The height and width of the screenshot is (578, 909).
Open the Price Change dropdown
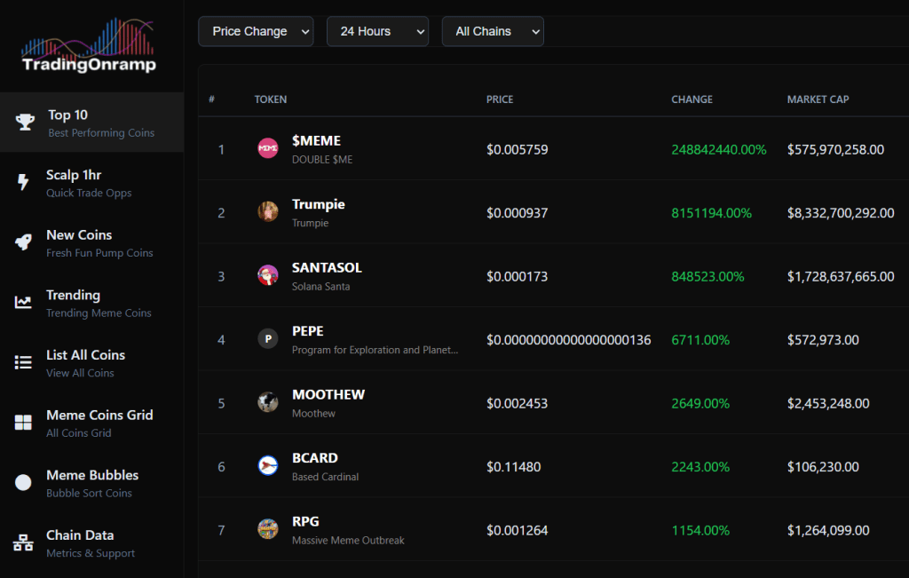tap(256, 31)
